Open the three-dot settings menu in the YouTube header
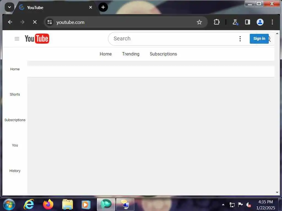The image size is (282, 211). (240, 38)
